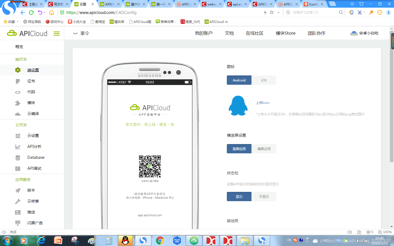Open the 模块 puzzle piece icon

pos(18,103)
